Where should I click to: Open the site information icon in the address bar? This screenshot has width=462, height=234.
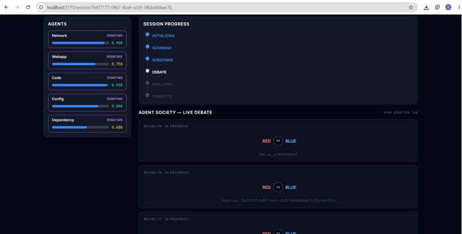click(x=41, y=7)
